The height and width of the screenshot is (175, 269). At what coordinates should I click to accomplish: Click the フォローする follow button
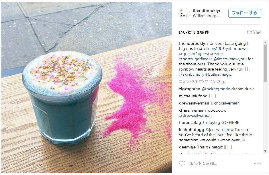coord(244,13)
